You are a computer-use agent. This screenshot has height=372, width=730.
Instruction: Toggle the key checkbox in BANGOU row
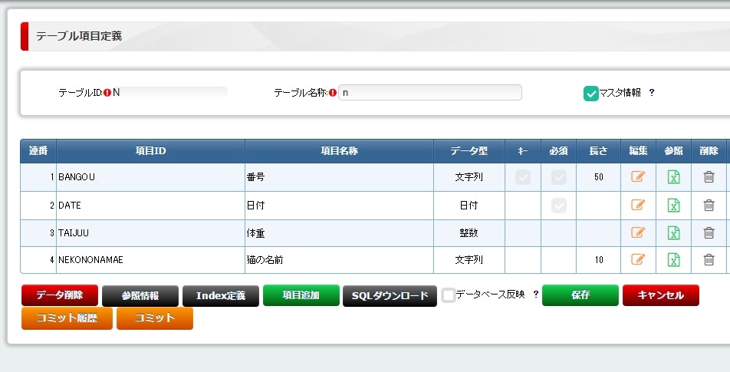[x=523, y=177]
